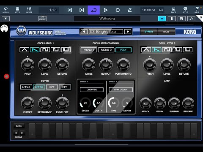Choose the LPF24 filter type
Screen dimensions: 203x152
[26, 87]
